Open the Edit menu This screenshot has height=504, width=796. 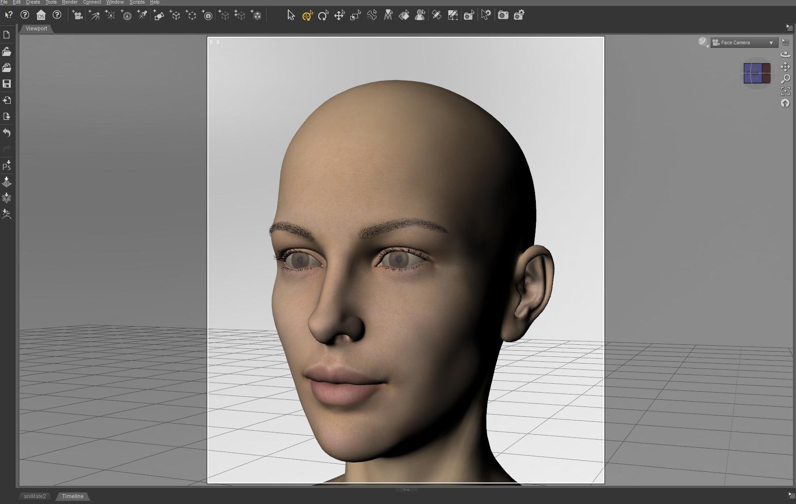coord(17,2)
